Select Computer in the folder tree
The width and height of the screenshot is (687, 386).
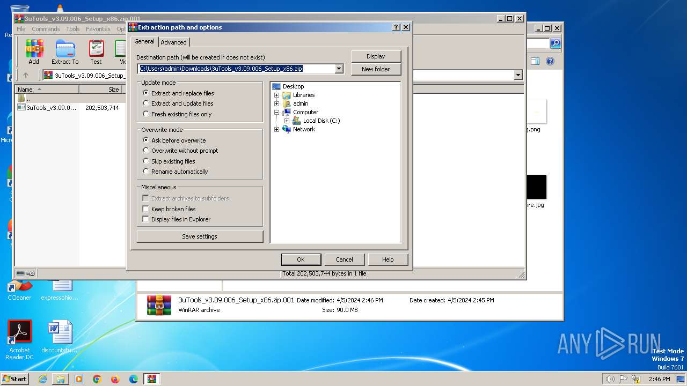(x=305, y=112)
